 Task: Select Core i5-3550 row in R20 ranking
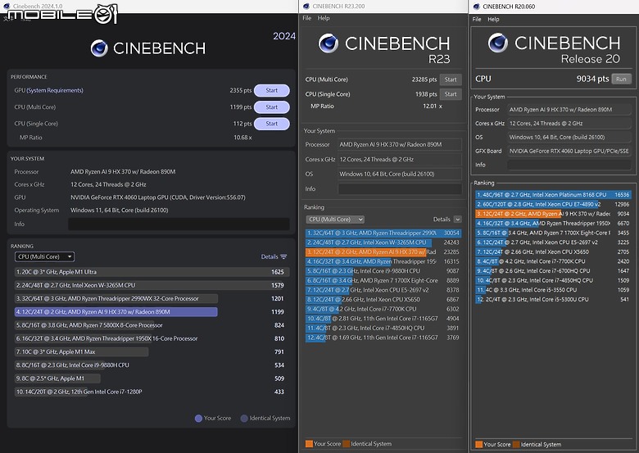click(x=553, y=290)
